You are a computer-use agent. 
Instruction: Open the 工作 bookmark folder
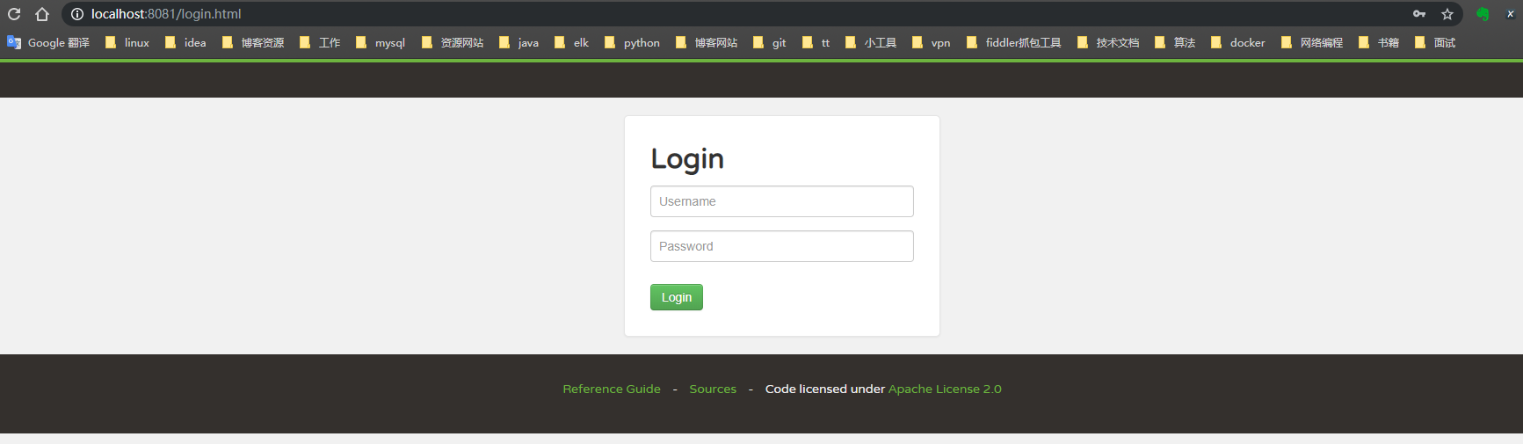(x=320, y=42)
